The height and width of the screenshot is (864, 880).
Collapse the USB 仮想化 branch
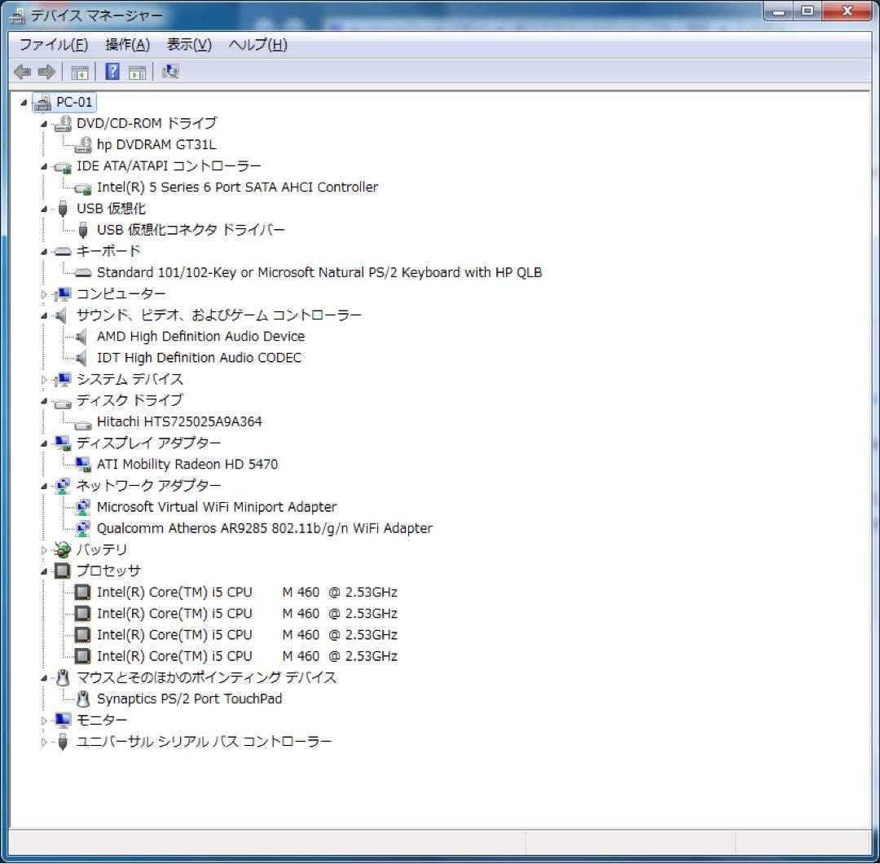pyautogui.click(x=44, y=209)
